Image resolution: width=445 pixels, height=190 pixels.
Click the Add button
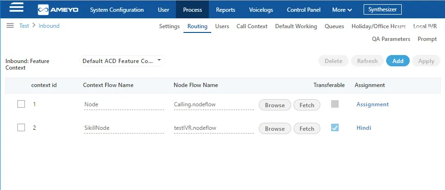398,61
